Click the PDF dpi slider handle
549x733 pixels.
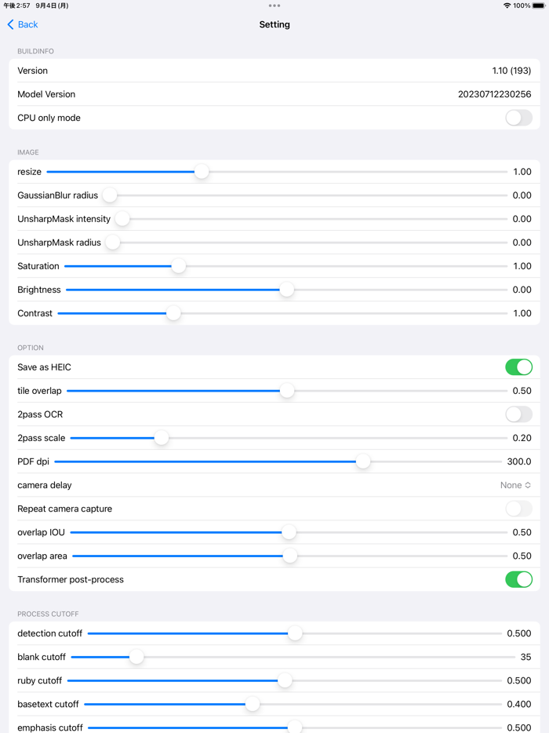point(363,461)
